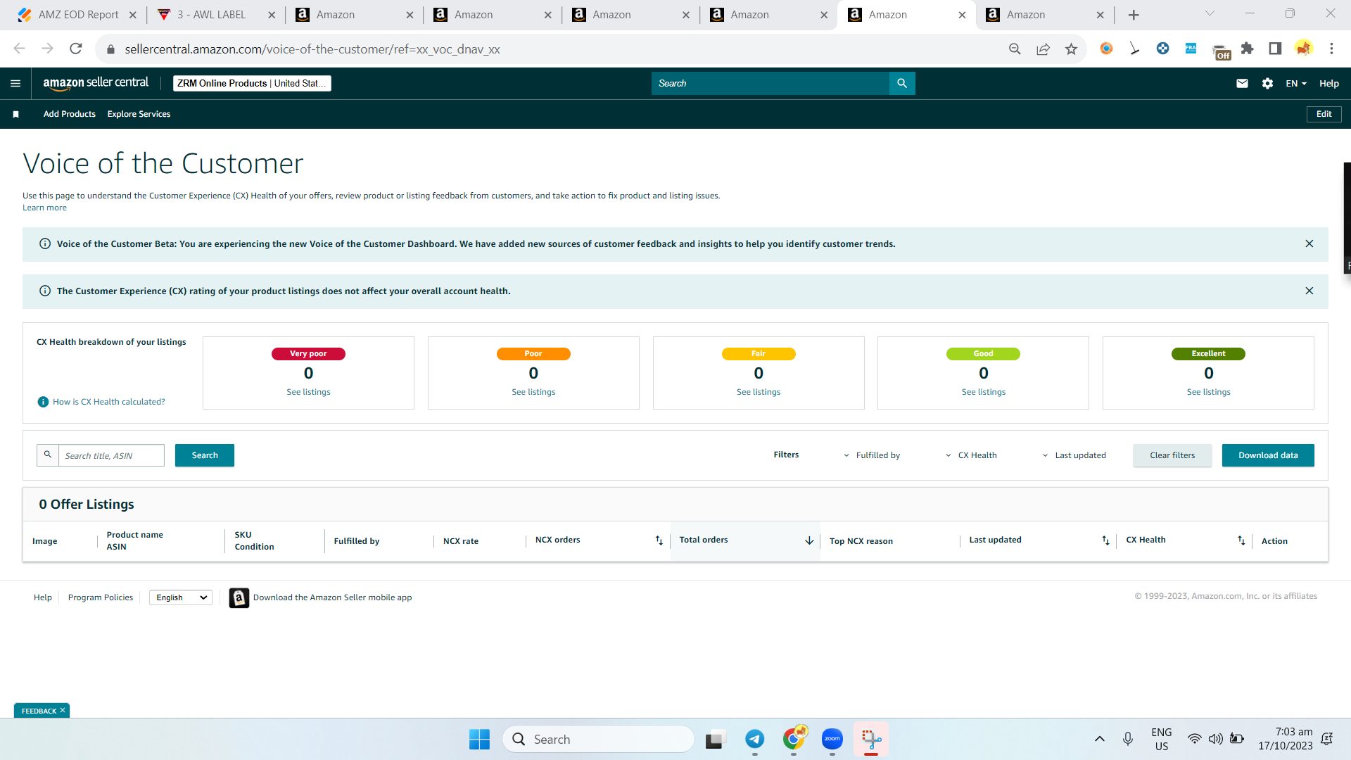Click the browser zoom magnifier icon

click(1015, 49)
